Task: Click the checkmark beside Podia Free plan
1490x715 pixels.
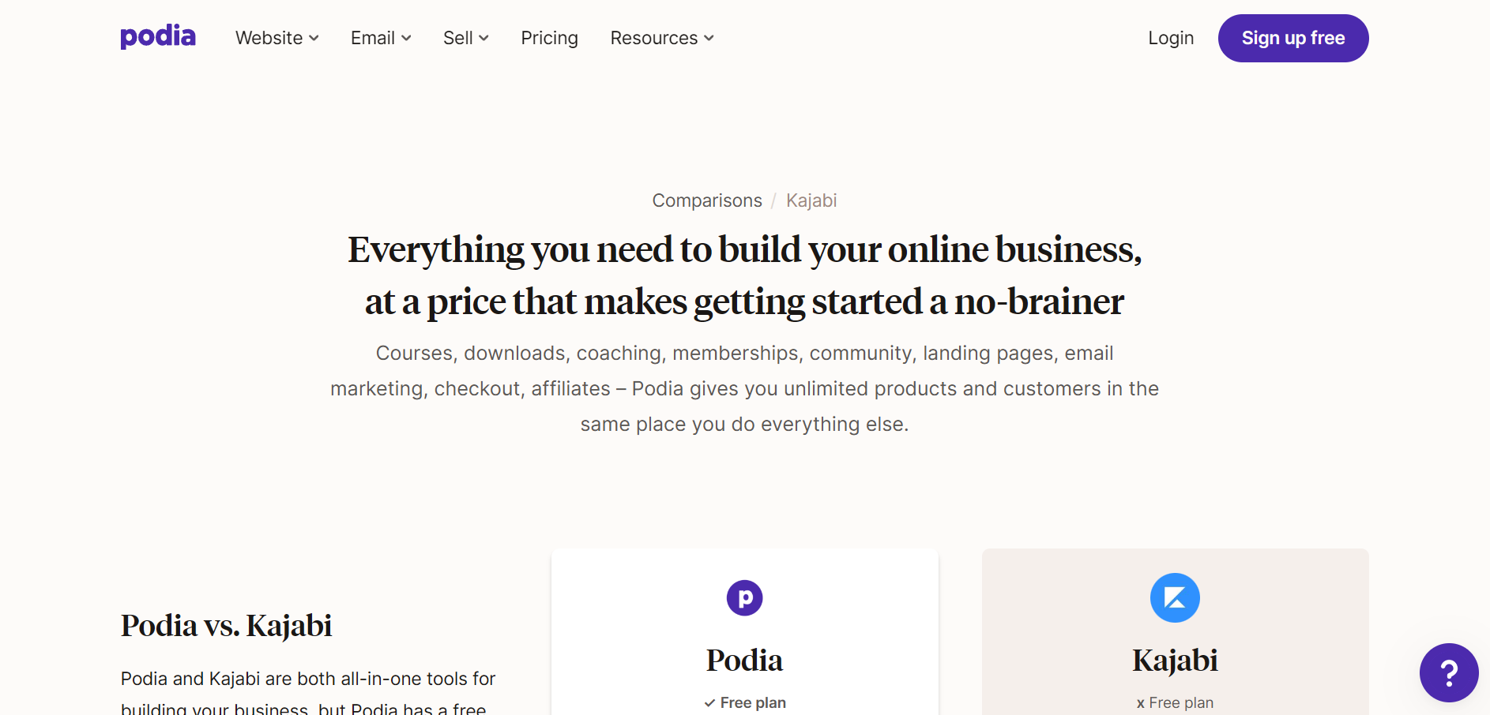Action: pyautogui.click(x=709, y=702)
